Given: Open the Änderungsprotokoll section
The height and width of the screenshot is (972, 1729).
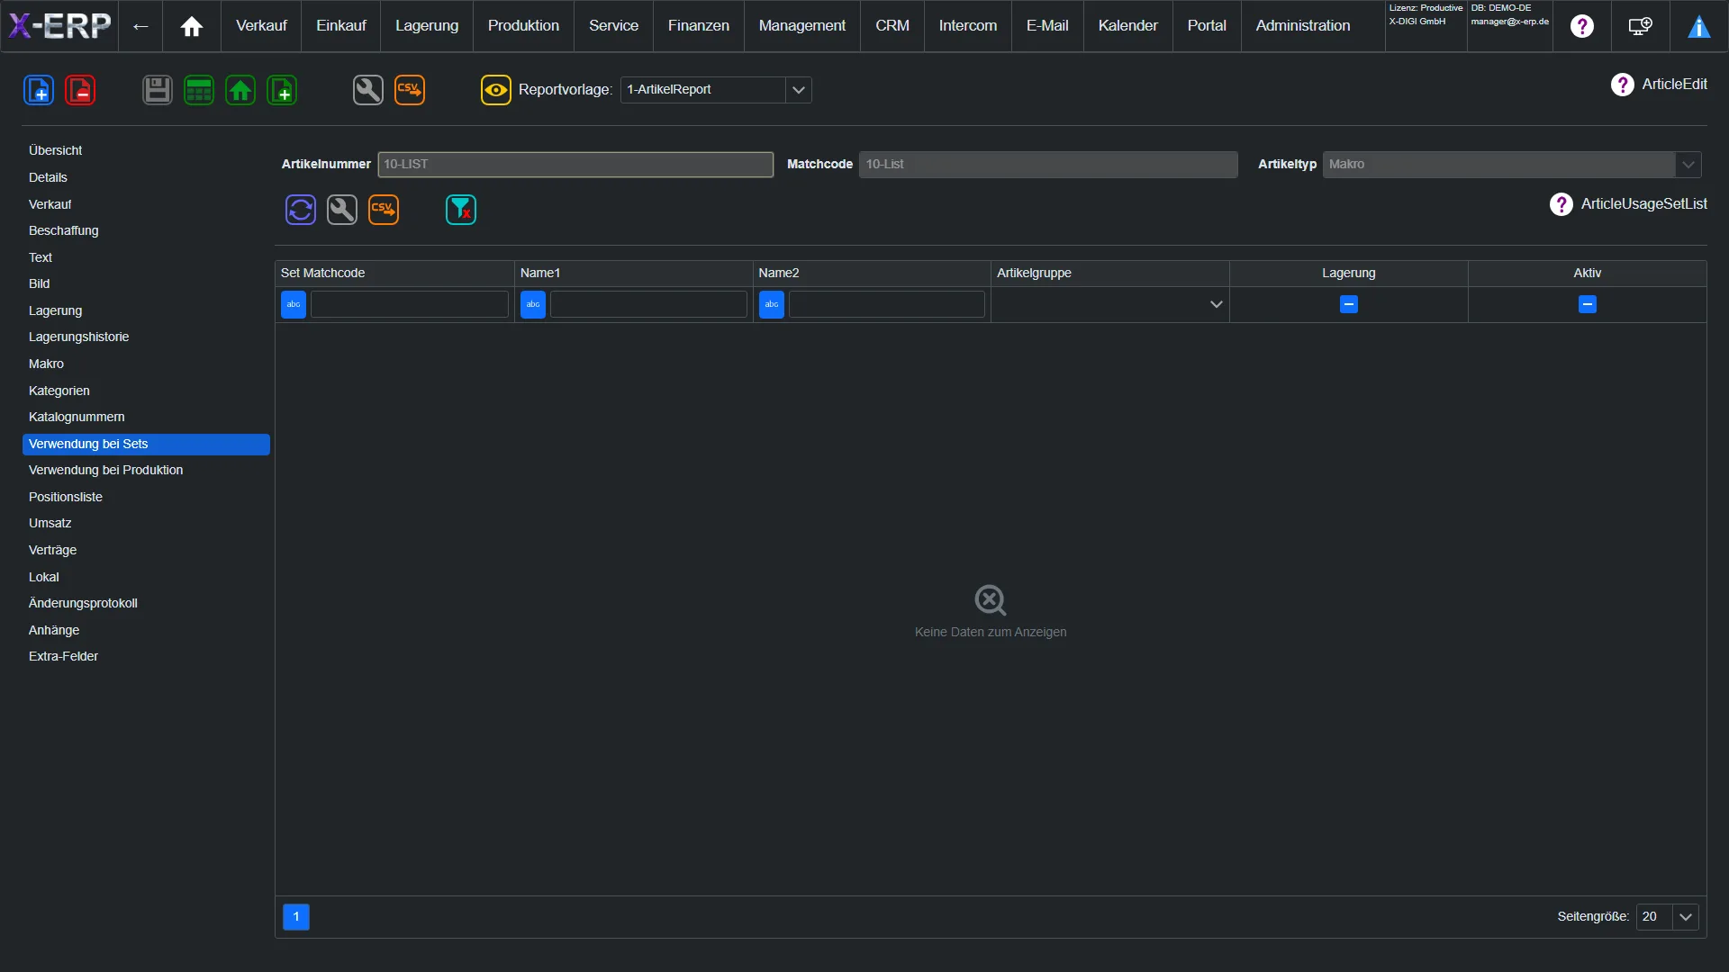Looking at the screenshot, I should (146, 603).
